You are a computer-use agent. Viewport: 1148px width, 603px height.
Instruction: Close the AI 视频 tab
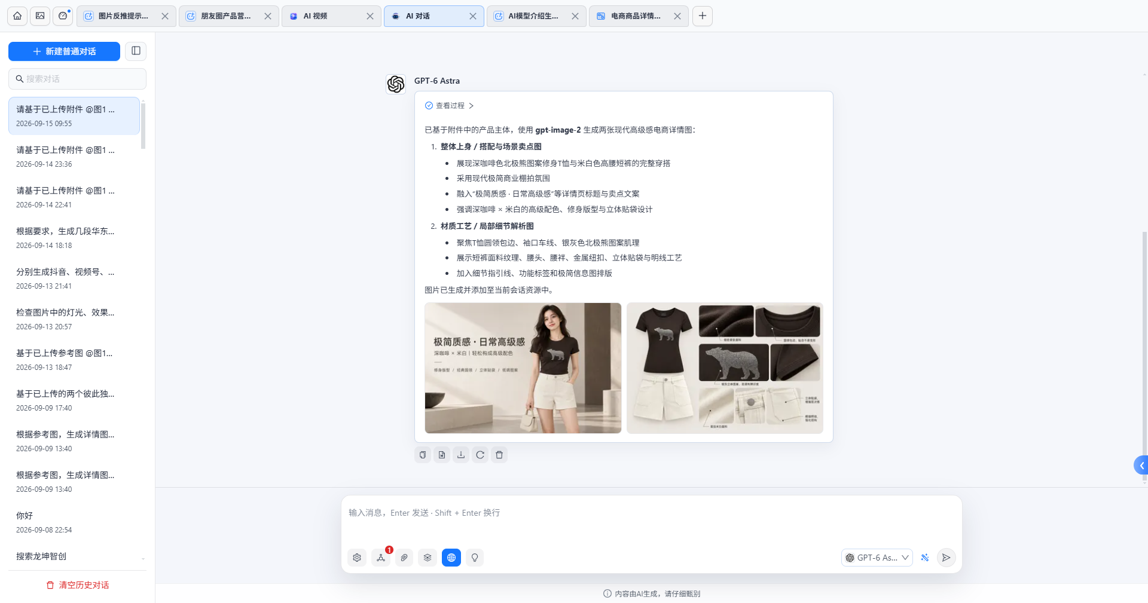pyautogui.click(x=370, y=16)
